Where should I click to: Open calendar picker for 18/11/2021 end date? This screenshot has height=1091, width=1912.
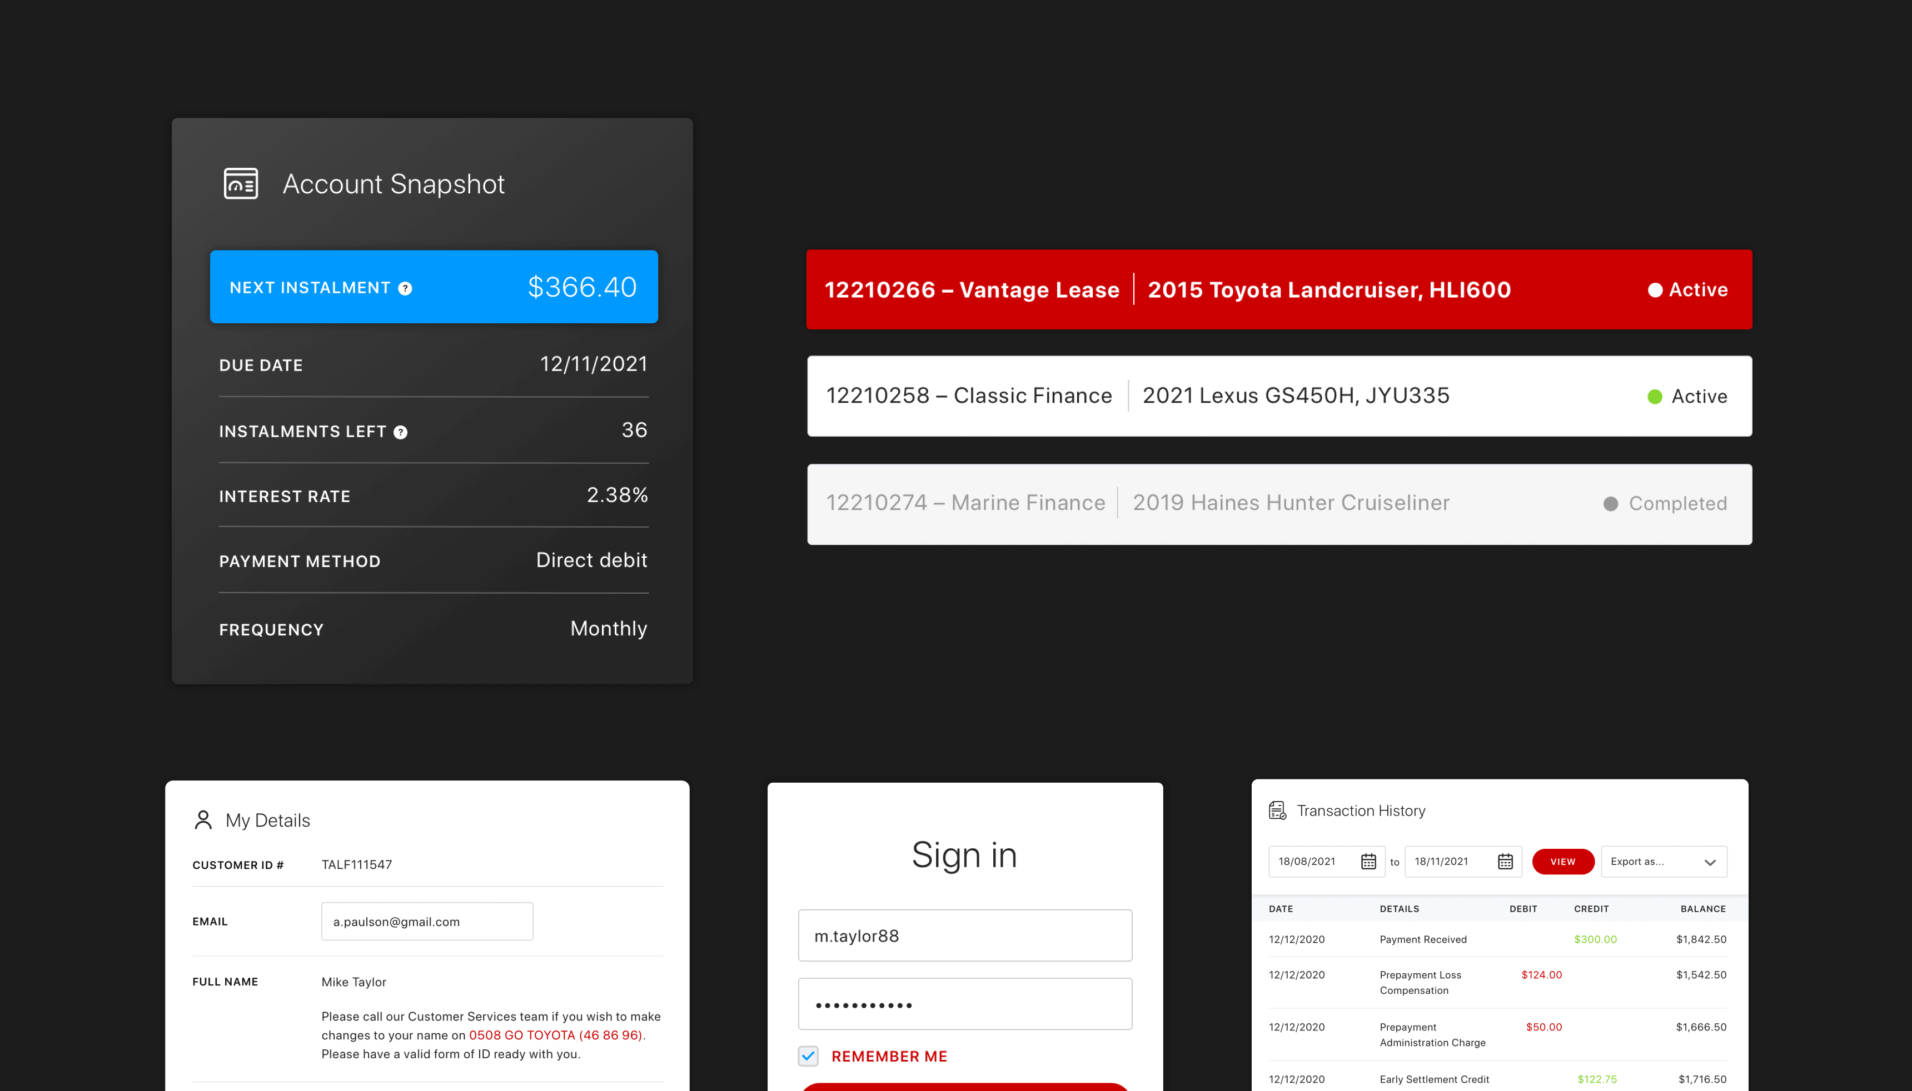(1505, 862)
